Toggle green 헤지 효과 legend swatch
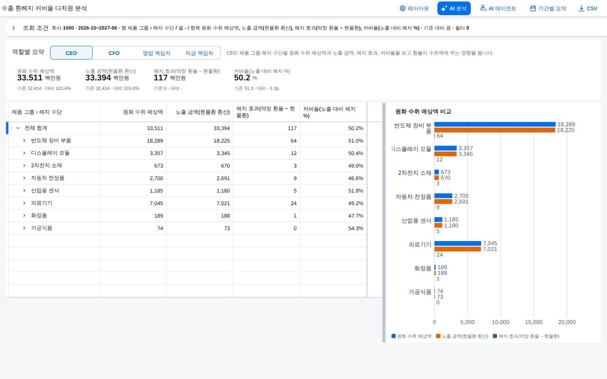This screenshot has width=607, height=379. pyautogui.click(x=495, y=336)
